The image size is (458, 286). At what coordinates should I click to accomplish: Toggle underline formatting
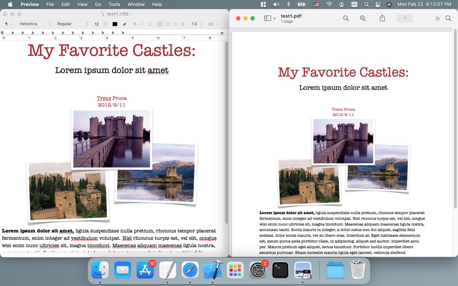coord(148,24)
